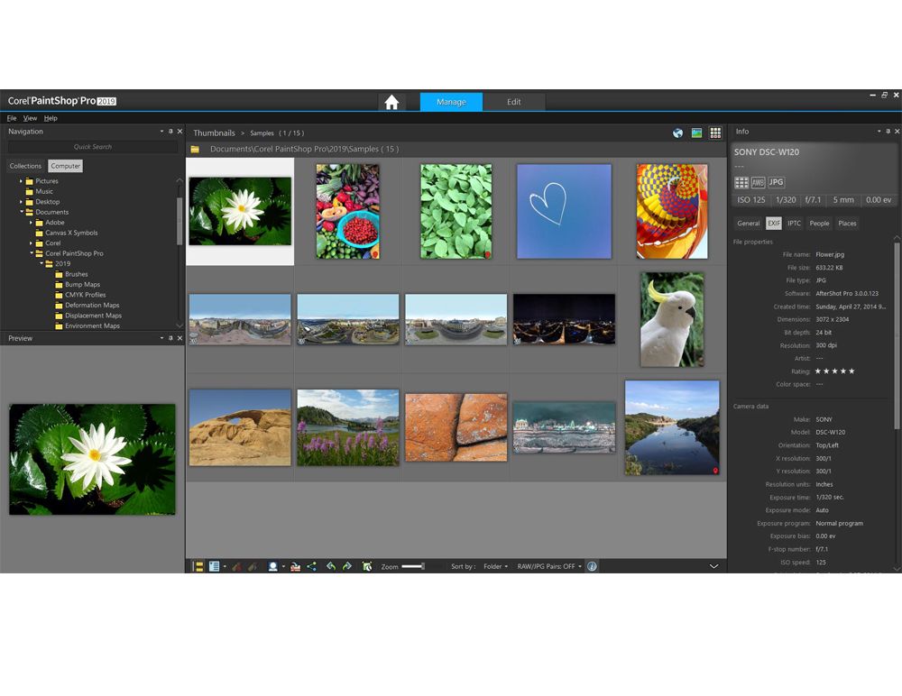
Task: Click the Computer button in Navigation panel
Action: pyautogui.click(x=65, y=165)
